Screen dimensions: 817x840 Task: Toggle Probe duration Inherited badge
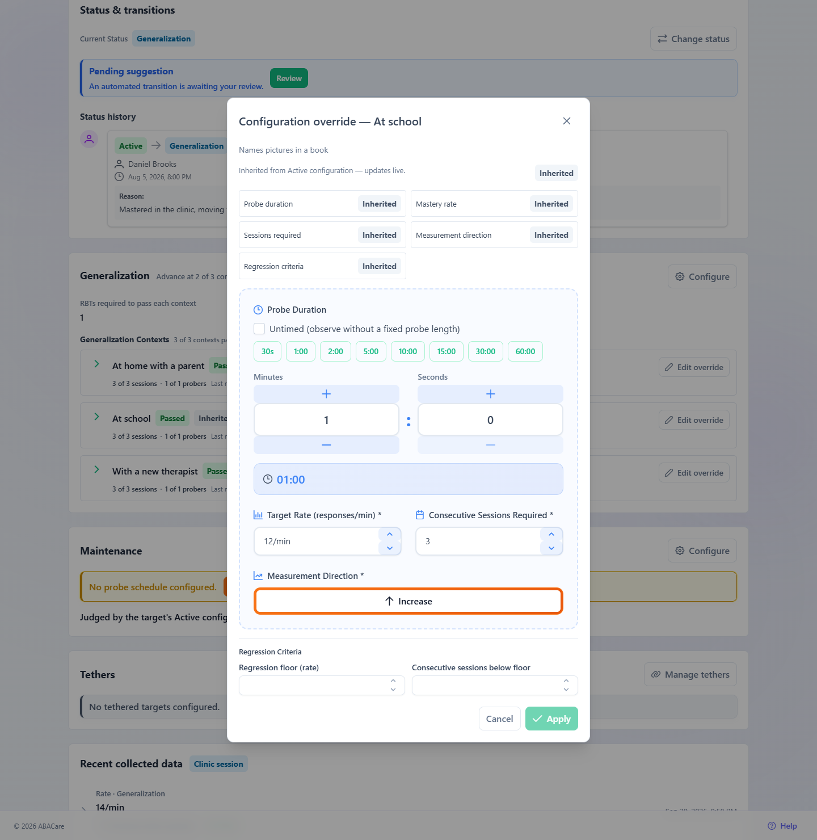click(380, 204)
